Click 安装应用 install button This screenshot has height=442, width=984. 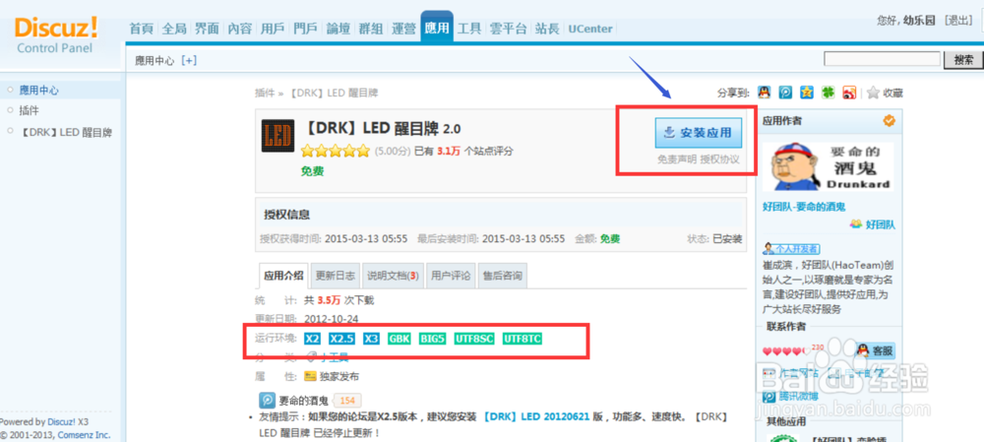point(698,133)
